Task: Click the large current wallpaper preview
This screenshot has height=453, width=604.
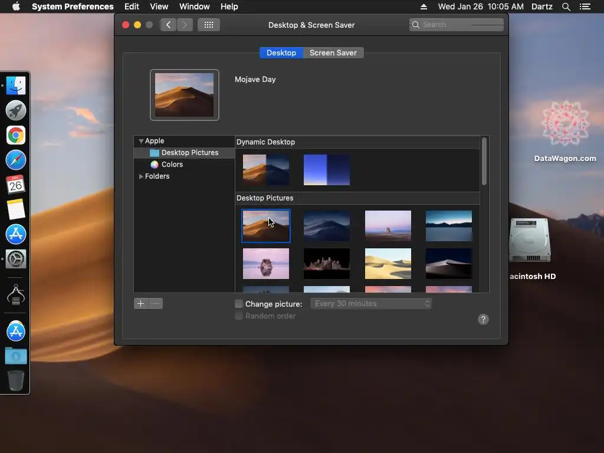Action: 185,95
